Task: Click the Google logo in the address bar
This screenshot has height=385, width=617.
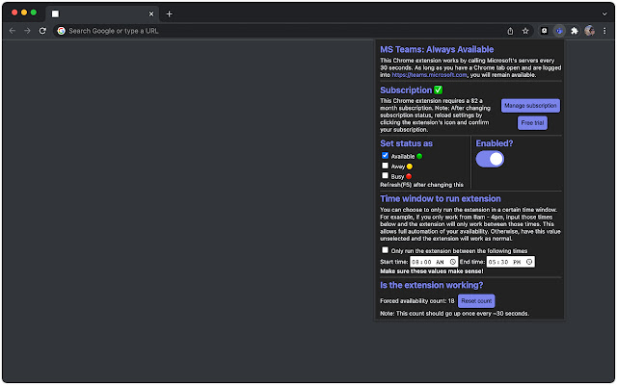Action: tap(62, 31)
